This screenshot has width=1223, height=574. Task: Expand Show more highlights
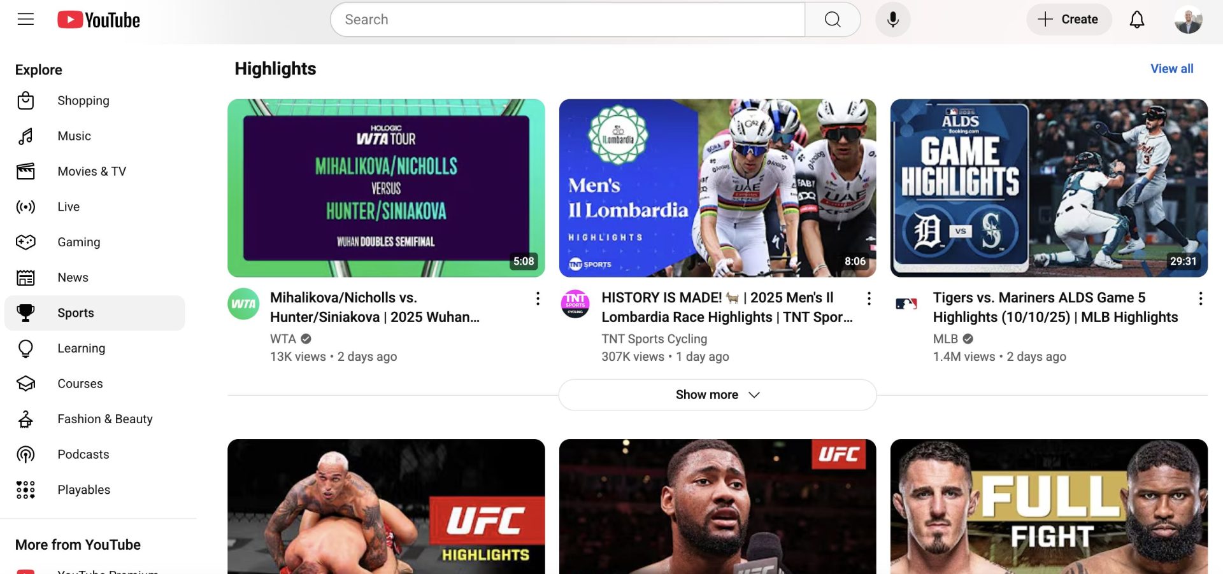click(717, 395)
